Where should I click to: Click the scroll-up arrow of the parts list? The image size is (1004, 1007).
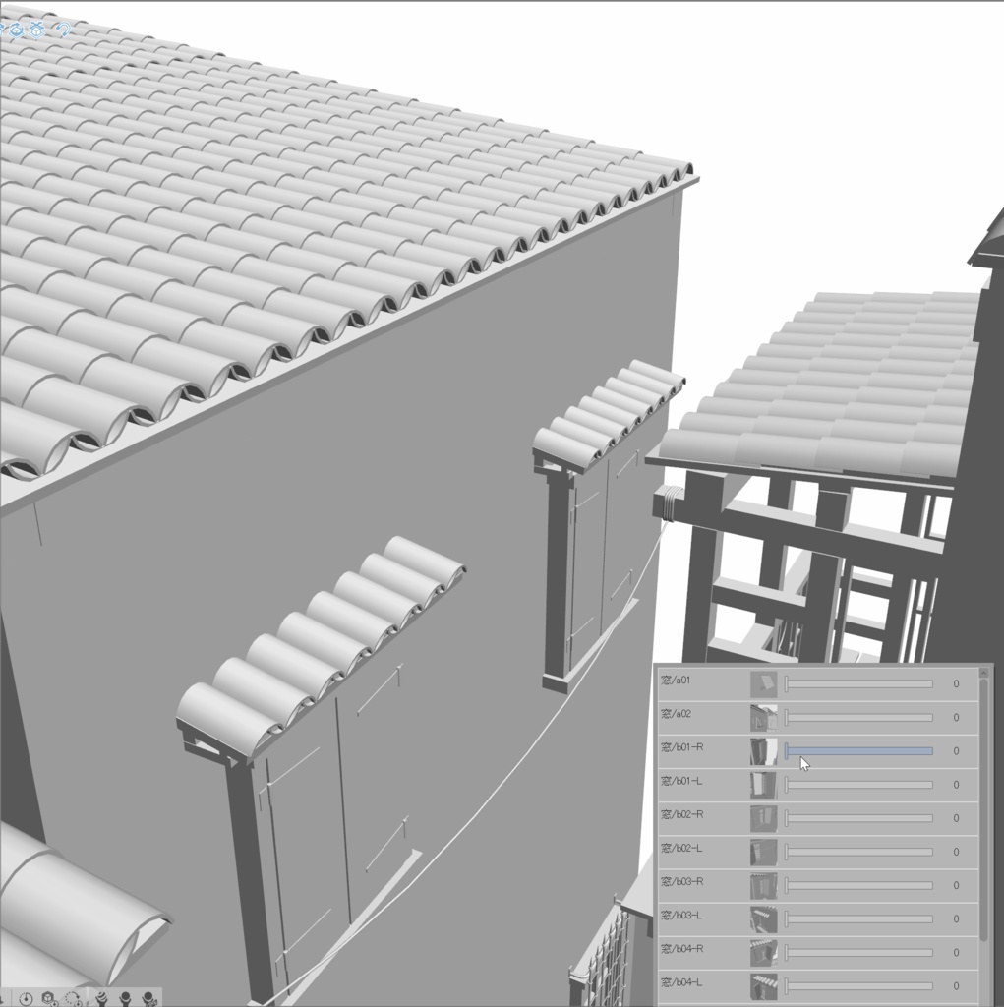[983, 673]
